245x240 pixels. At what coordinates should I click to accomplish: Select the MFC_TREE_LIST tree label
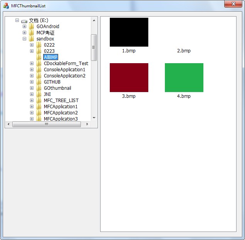61,100
